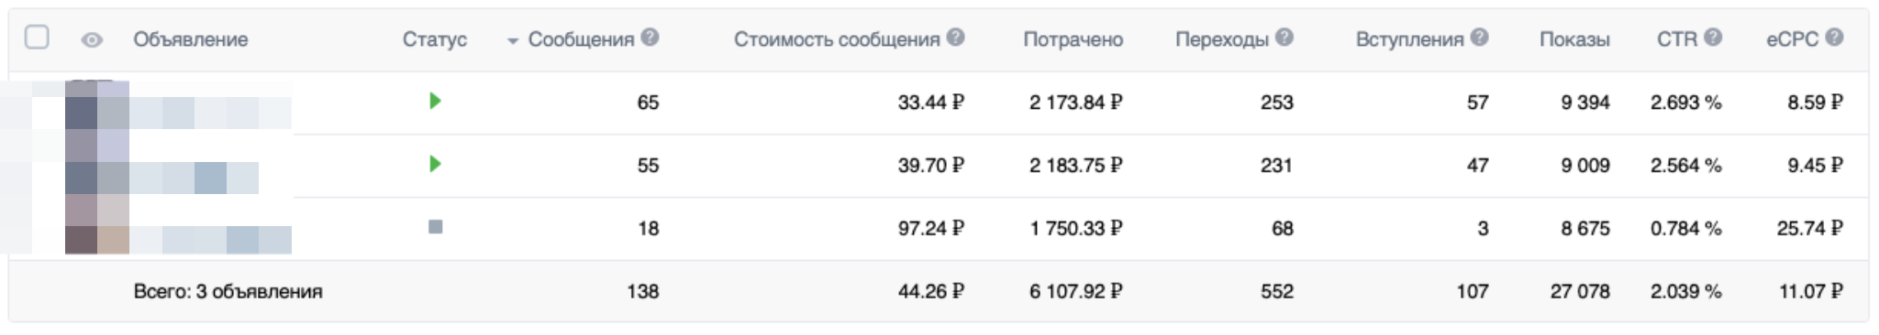Open help icon beside Переходы header
The width and height of the screenshot is (1879, 335).
pos(1284,38)
